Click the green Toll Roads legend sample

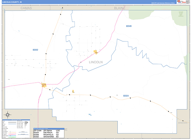(12, 137)
